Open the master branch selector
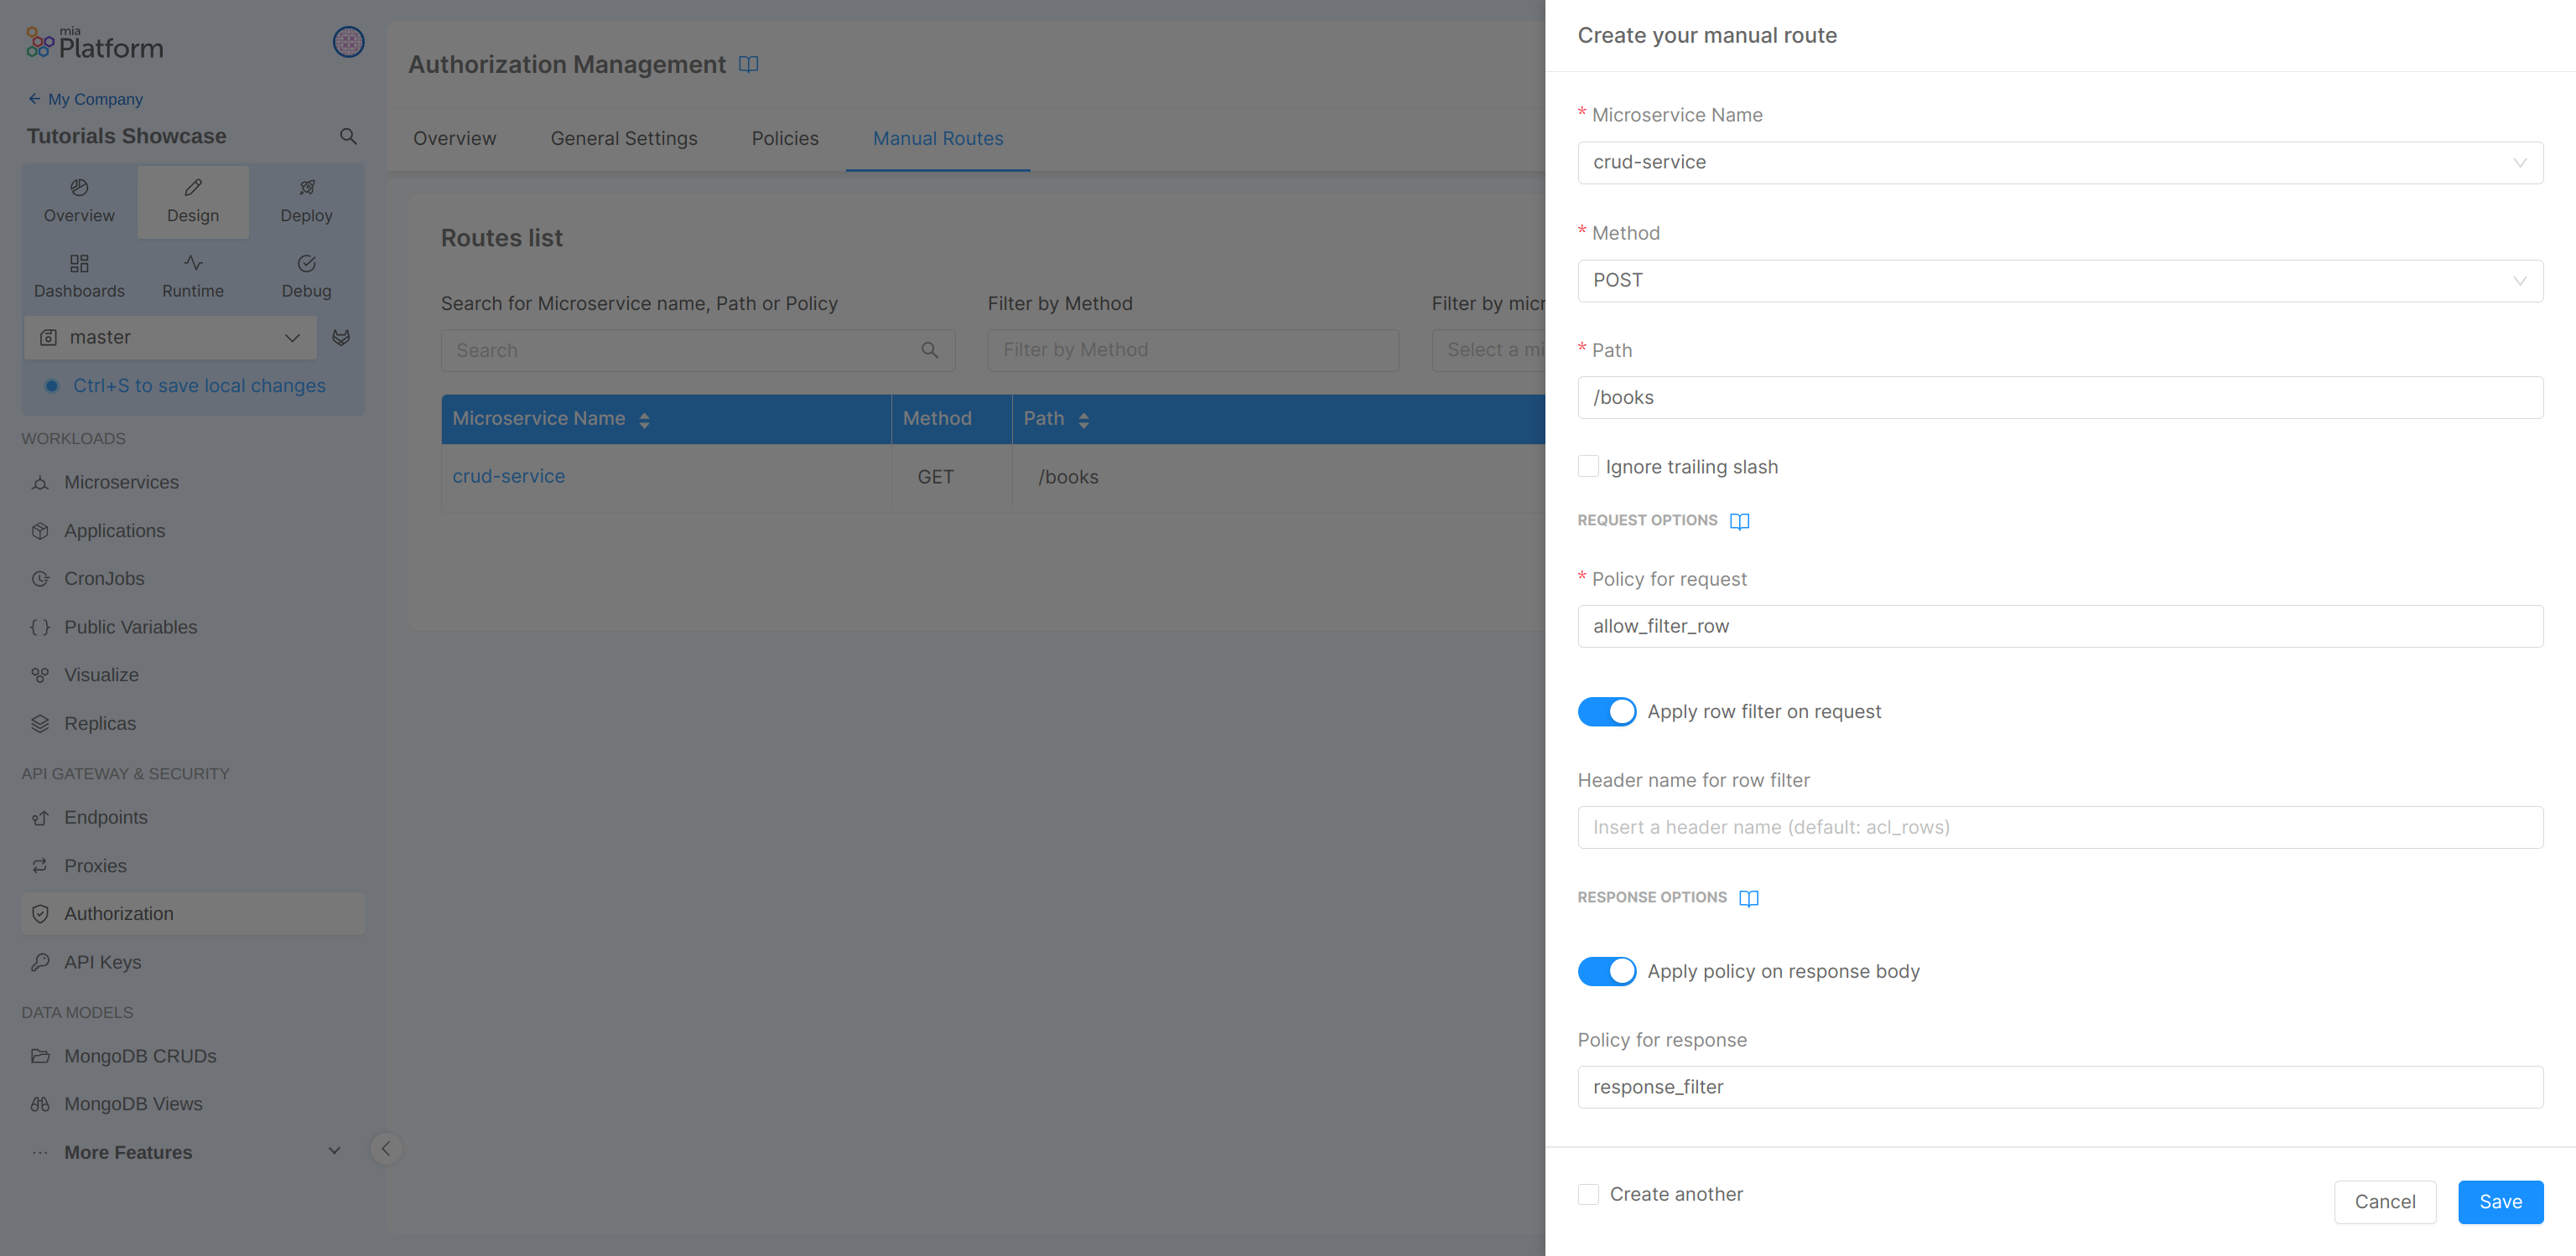This screenshot has width=2576, height=1256. coord(170,337)
